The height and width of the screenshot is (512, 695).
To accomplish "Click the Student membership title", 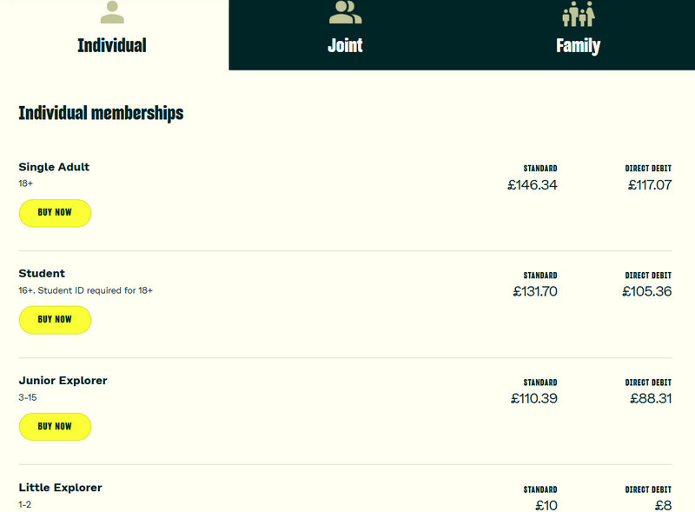I will 42,274.
